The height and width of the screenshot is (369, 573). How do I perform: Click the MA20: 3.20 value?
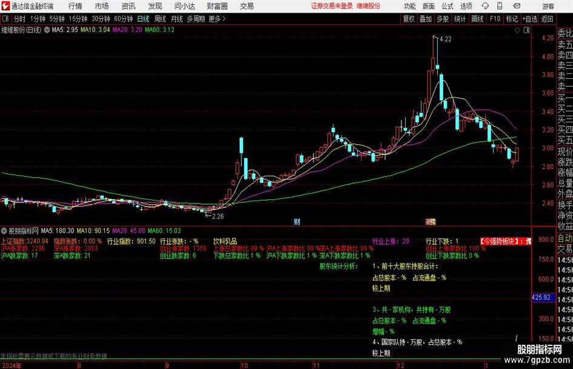point(127,30)
